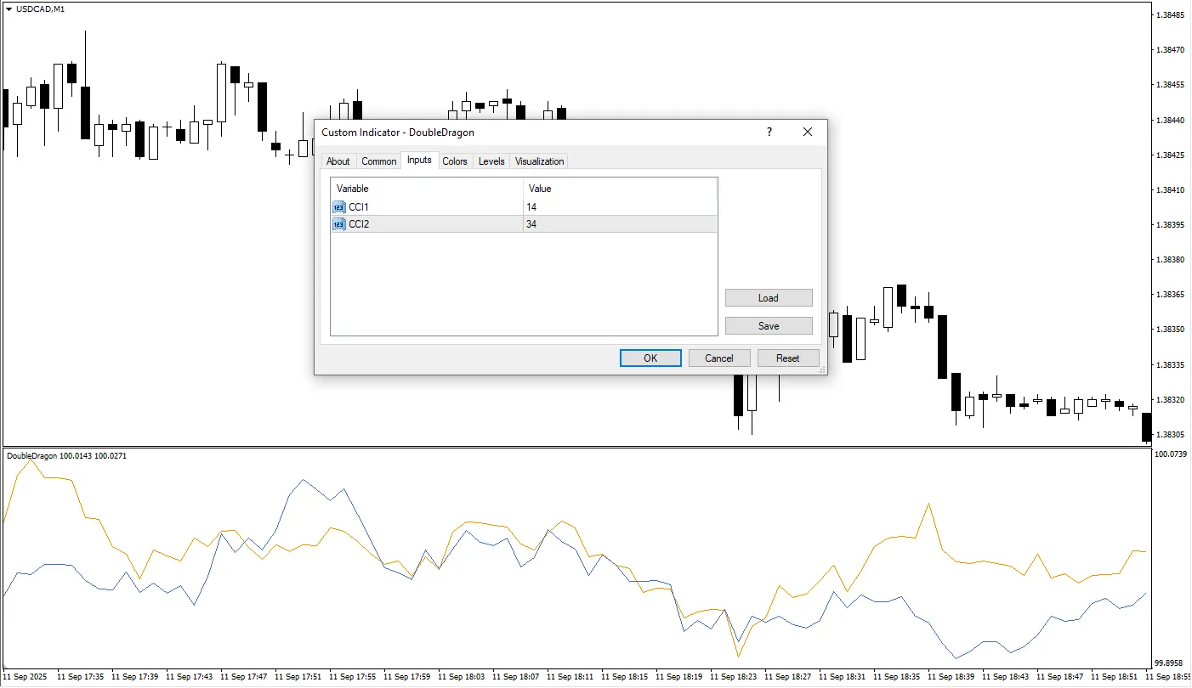The height and width of the screenshot is (688, 1192).
Task: Close the Custom Indicator dialog
Action: click(x=808, y=132)
